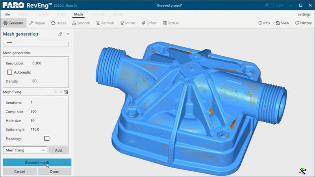
Task: Delete Mesh fixing step with trash icon
Action: 67,92
